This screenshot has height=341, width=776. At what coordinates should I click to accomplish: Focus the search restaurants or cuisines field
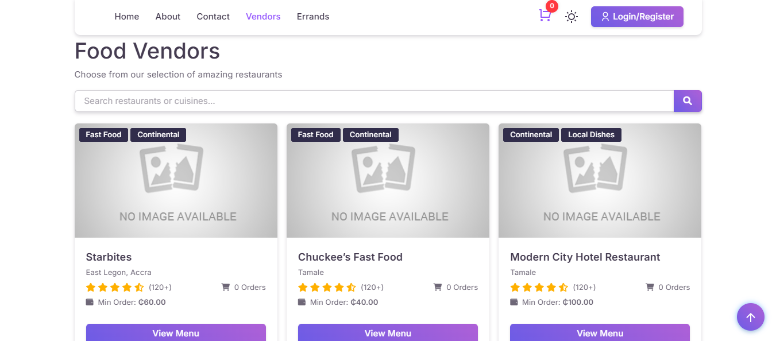373,101
